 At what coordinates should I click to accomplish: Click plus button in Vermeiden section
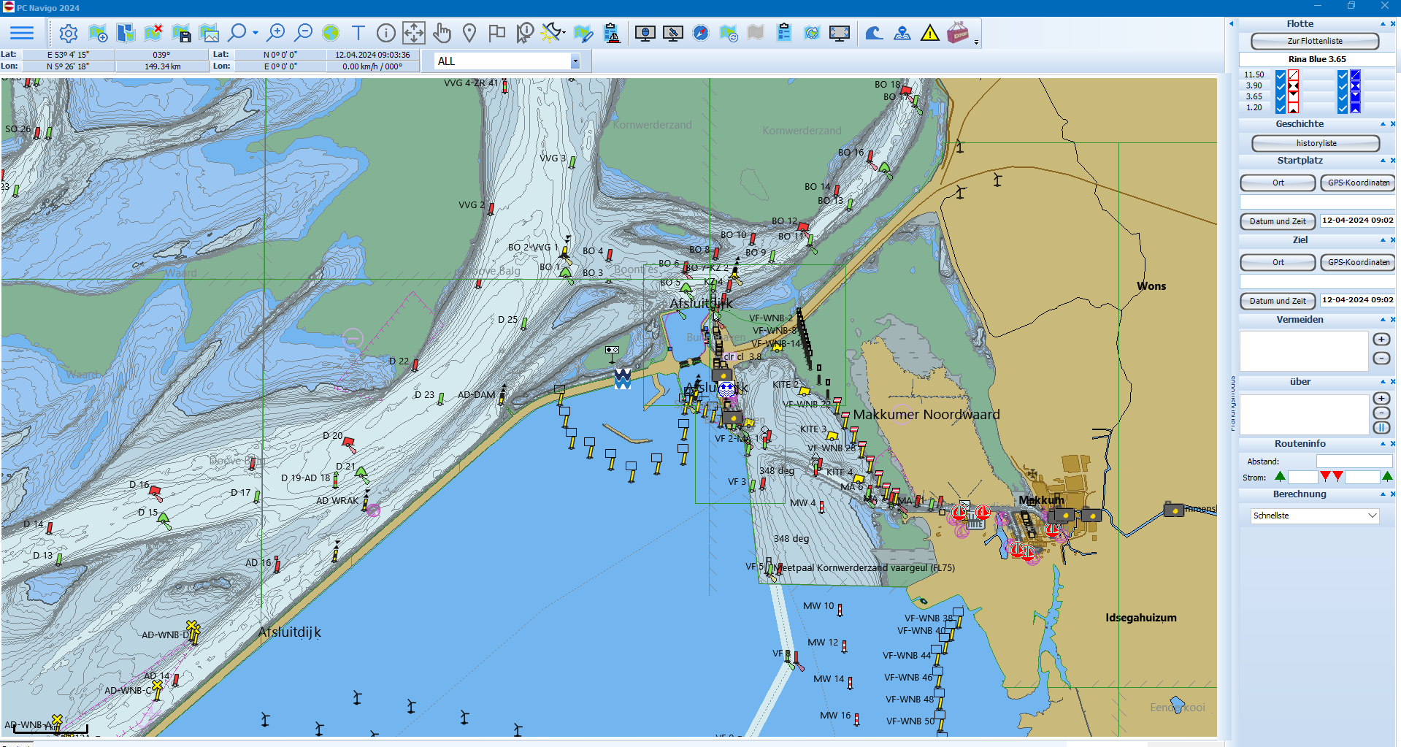pos(1381,340)
